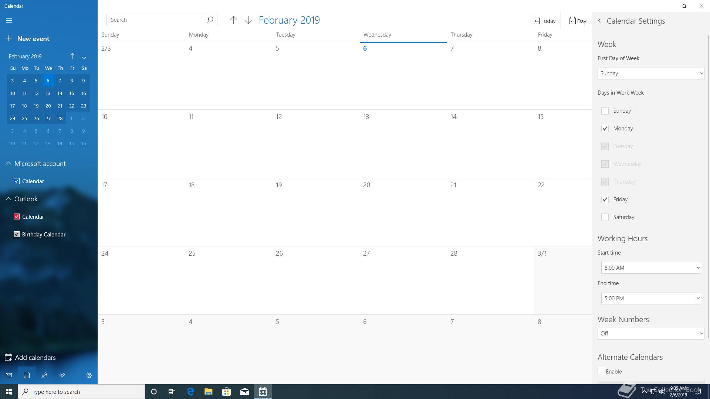Open the To-Do checkmark icon
710x399 pixels.
(x=62, y=375)
